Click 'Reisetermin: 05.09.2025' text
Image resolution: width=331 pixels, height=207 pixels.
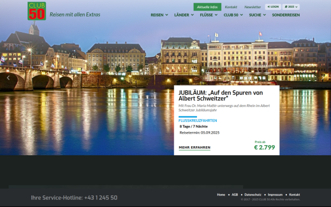coord(200,132)
